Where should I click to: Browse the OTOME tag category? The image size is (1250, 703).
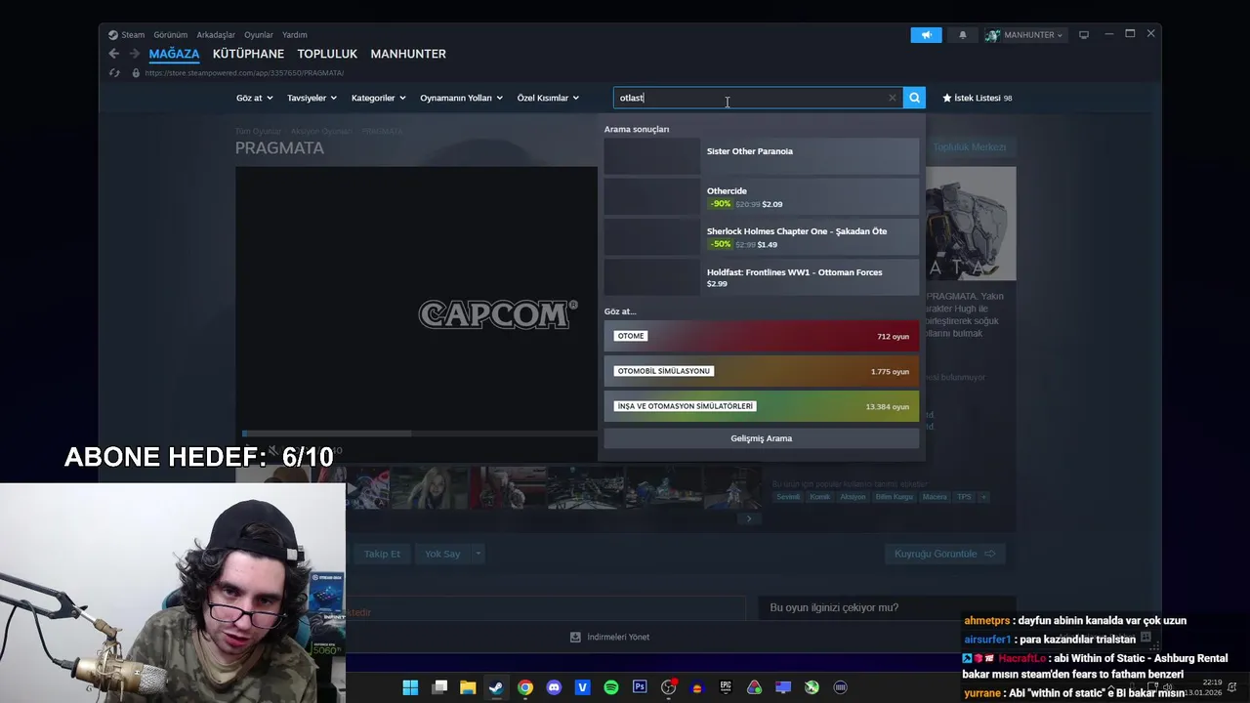point(762,336)
